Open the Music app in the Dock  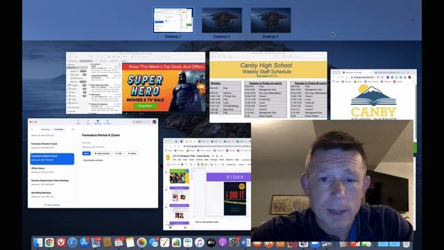pyautogui.click(x=199, y=242)
